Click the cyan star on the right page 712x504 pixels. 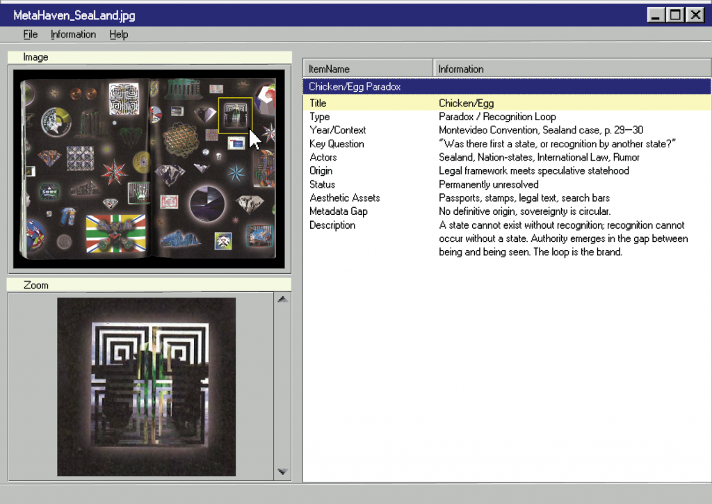tap(236, 172)
